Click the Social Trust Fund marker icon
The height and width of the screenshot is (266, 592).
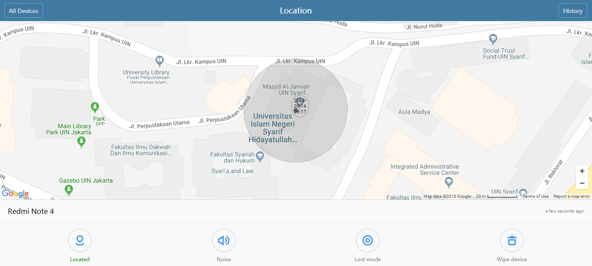[493, 39]
